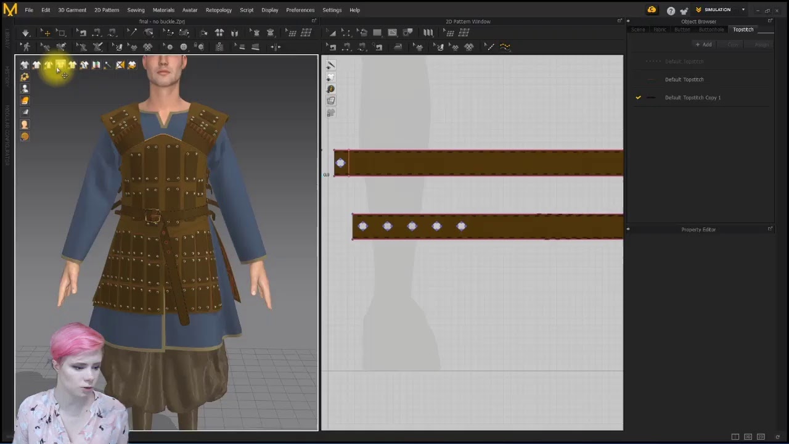789x444 pixels.
Task: Switch to the Fabric tab
Action: pyautogui.click(x=660, y=30)
